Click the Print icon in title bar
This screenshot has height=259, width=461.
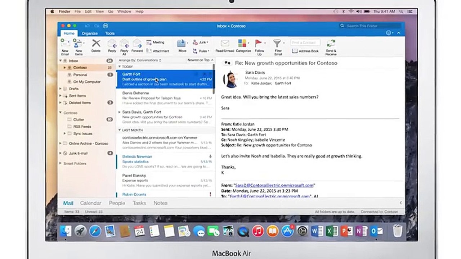(106, 26)
